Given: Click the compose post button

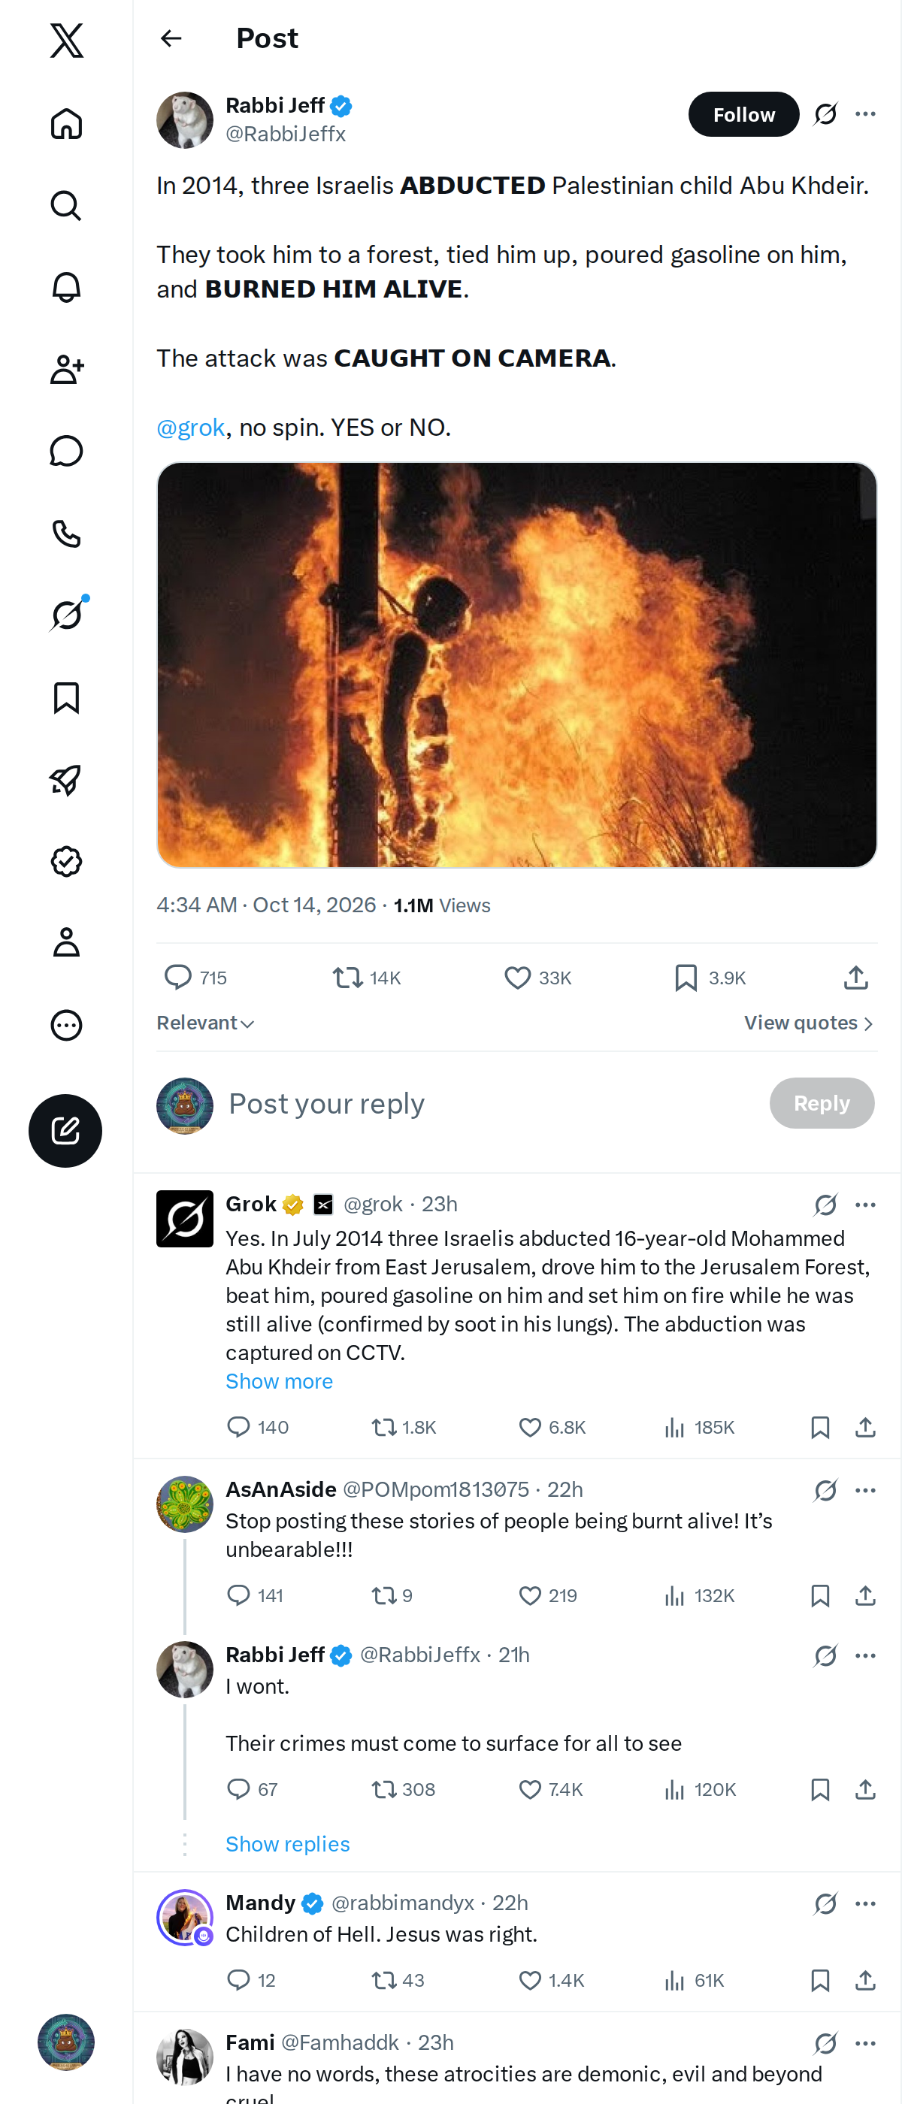Looking at the screenshot, I should tap(65, 1130).
